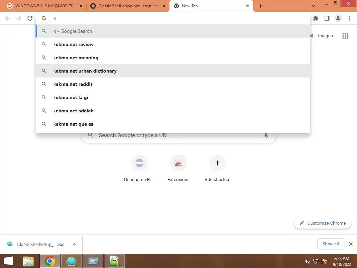Image resolution: width=357 pixels, height=268 pixels.
Task: Switch to Classic Shell download tab
Action: [128, 6]
